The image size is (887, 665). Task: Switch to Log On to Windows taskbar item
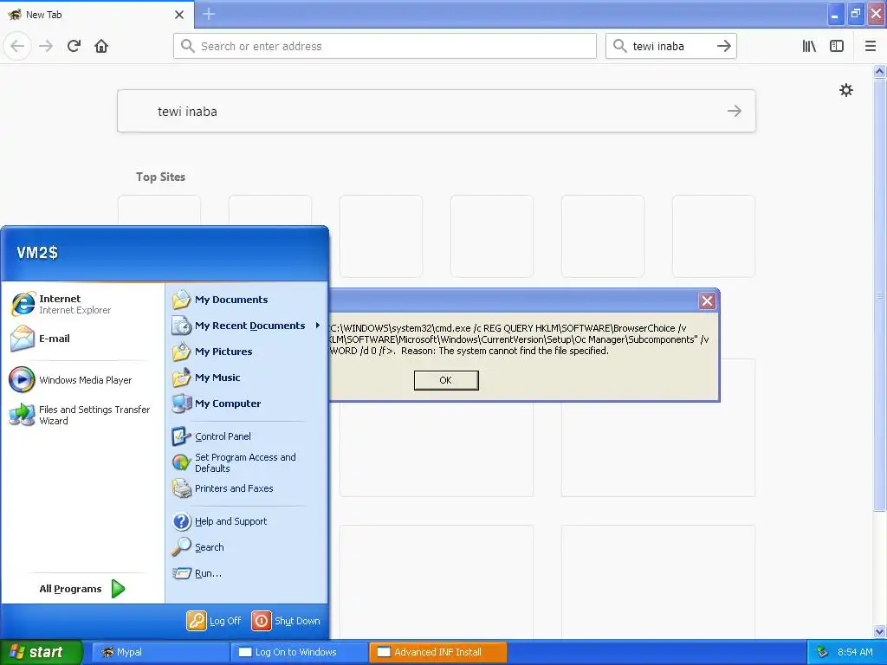click(x=299, y=652)
